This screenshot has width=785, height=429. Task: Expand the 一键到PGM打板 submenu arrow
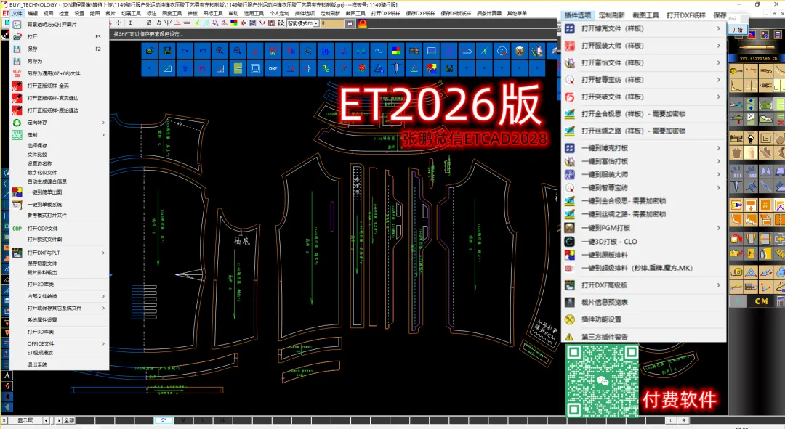pyautogui.click(x=718, y=228)
